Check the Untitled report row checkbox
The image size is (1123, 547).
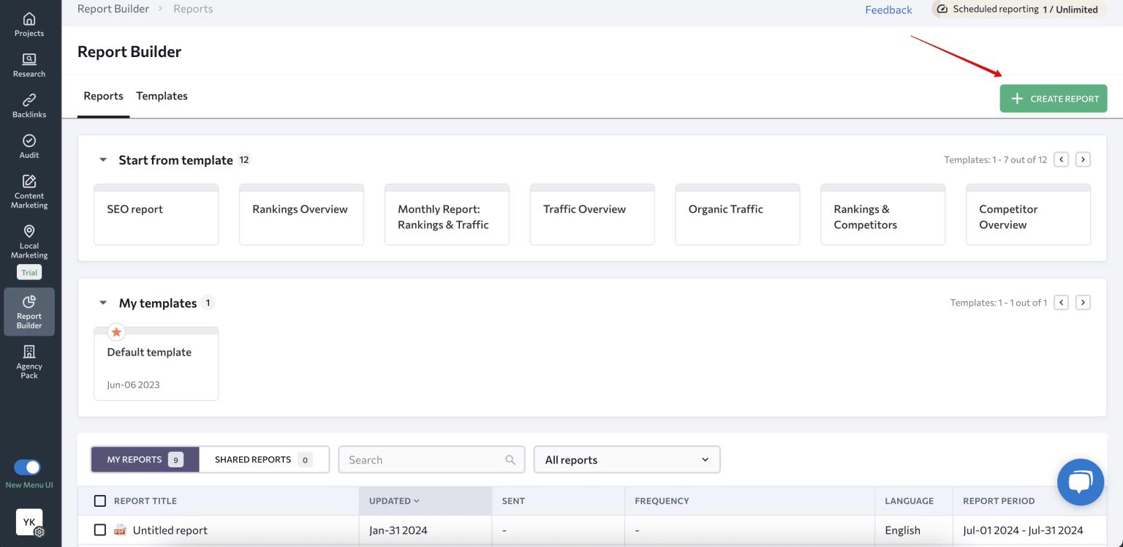(99, 529)
